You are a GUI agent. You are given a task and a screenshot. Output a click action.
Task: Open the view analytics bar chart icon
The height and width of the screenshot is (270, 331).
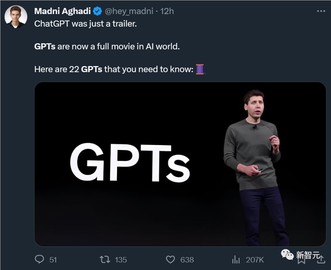point(236,259)
